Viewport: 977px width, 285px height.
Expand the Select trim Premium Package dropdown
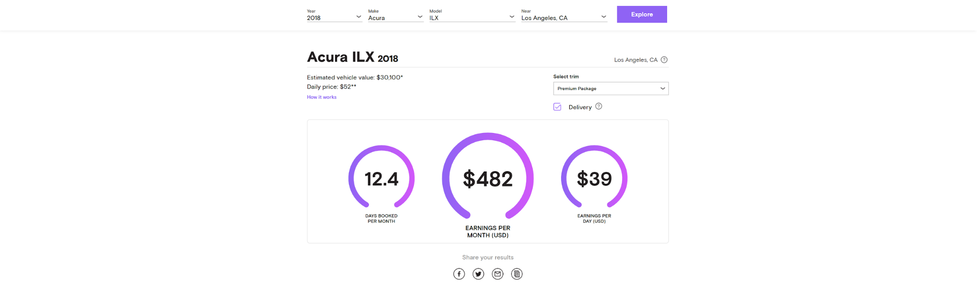[611, 88]
